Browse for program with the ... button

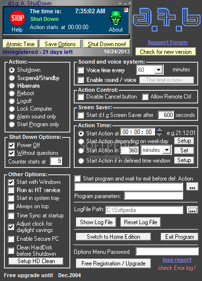click(x=192, y=186)
